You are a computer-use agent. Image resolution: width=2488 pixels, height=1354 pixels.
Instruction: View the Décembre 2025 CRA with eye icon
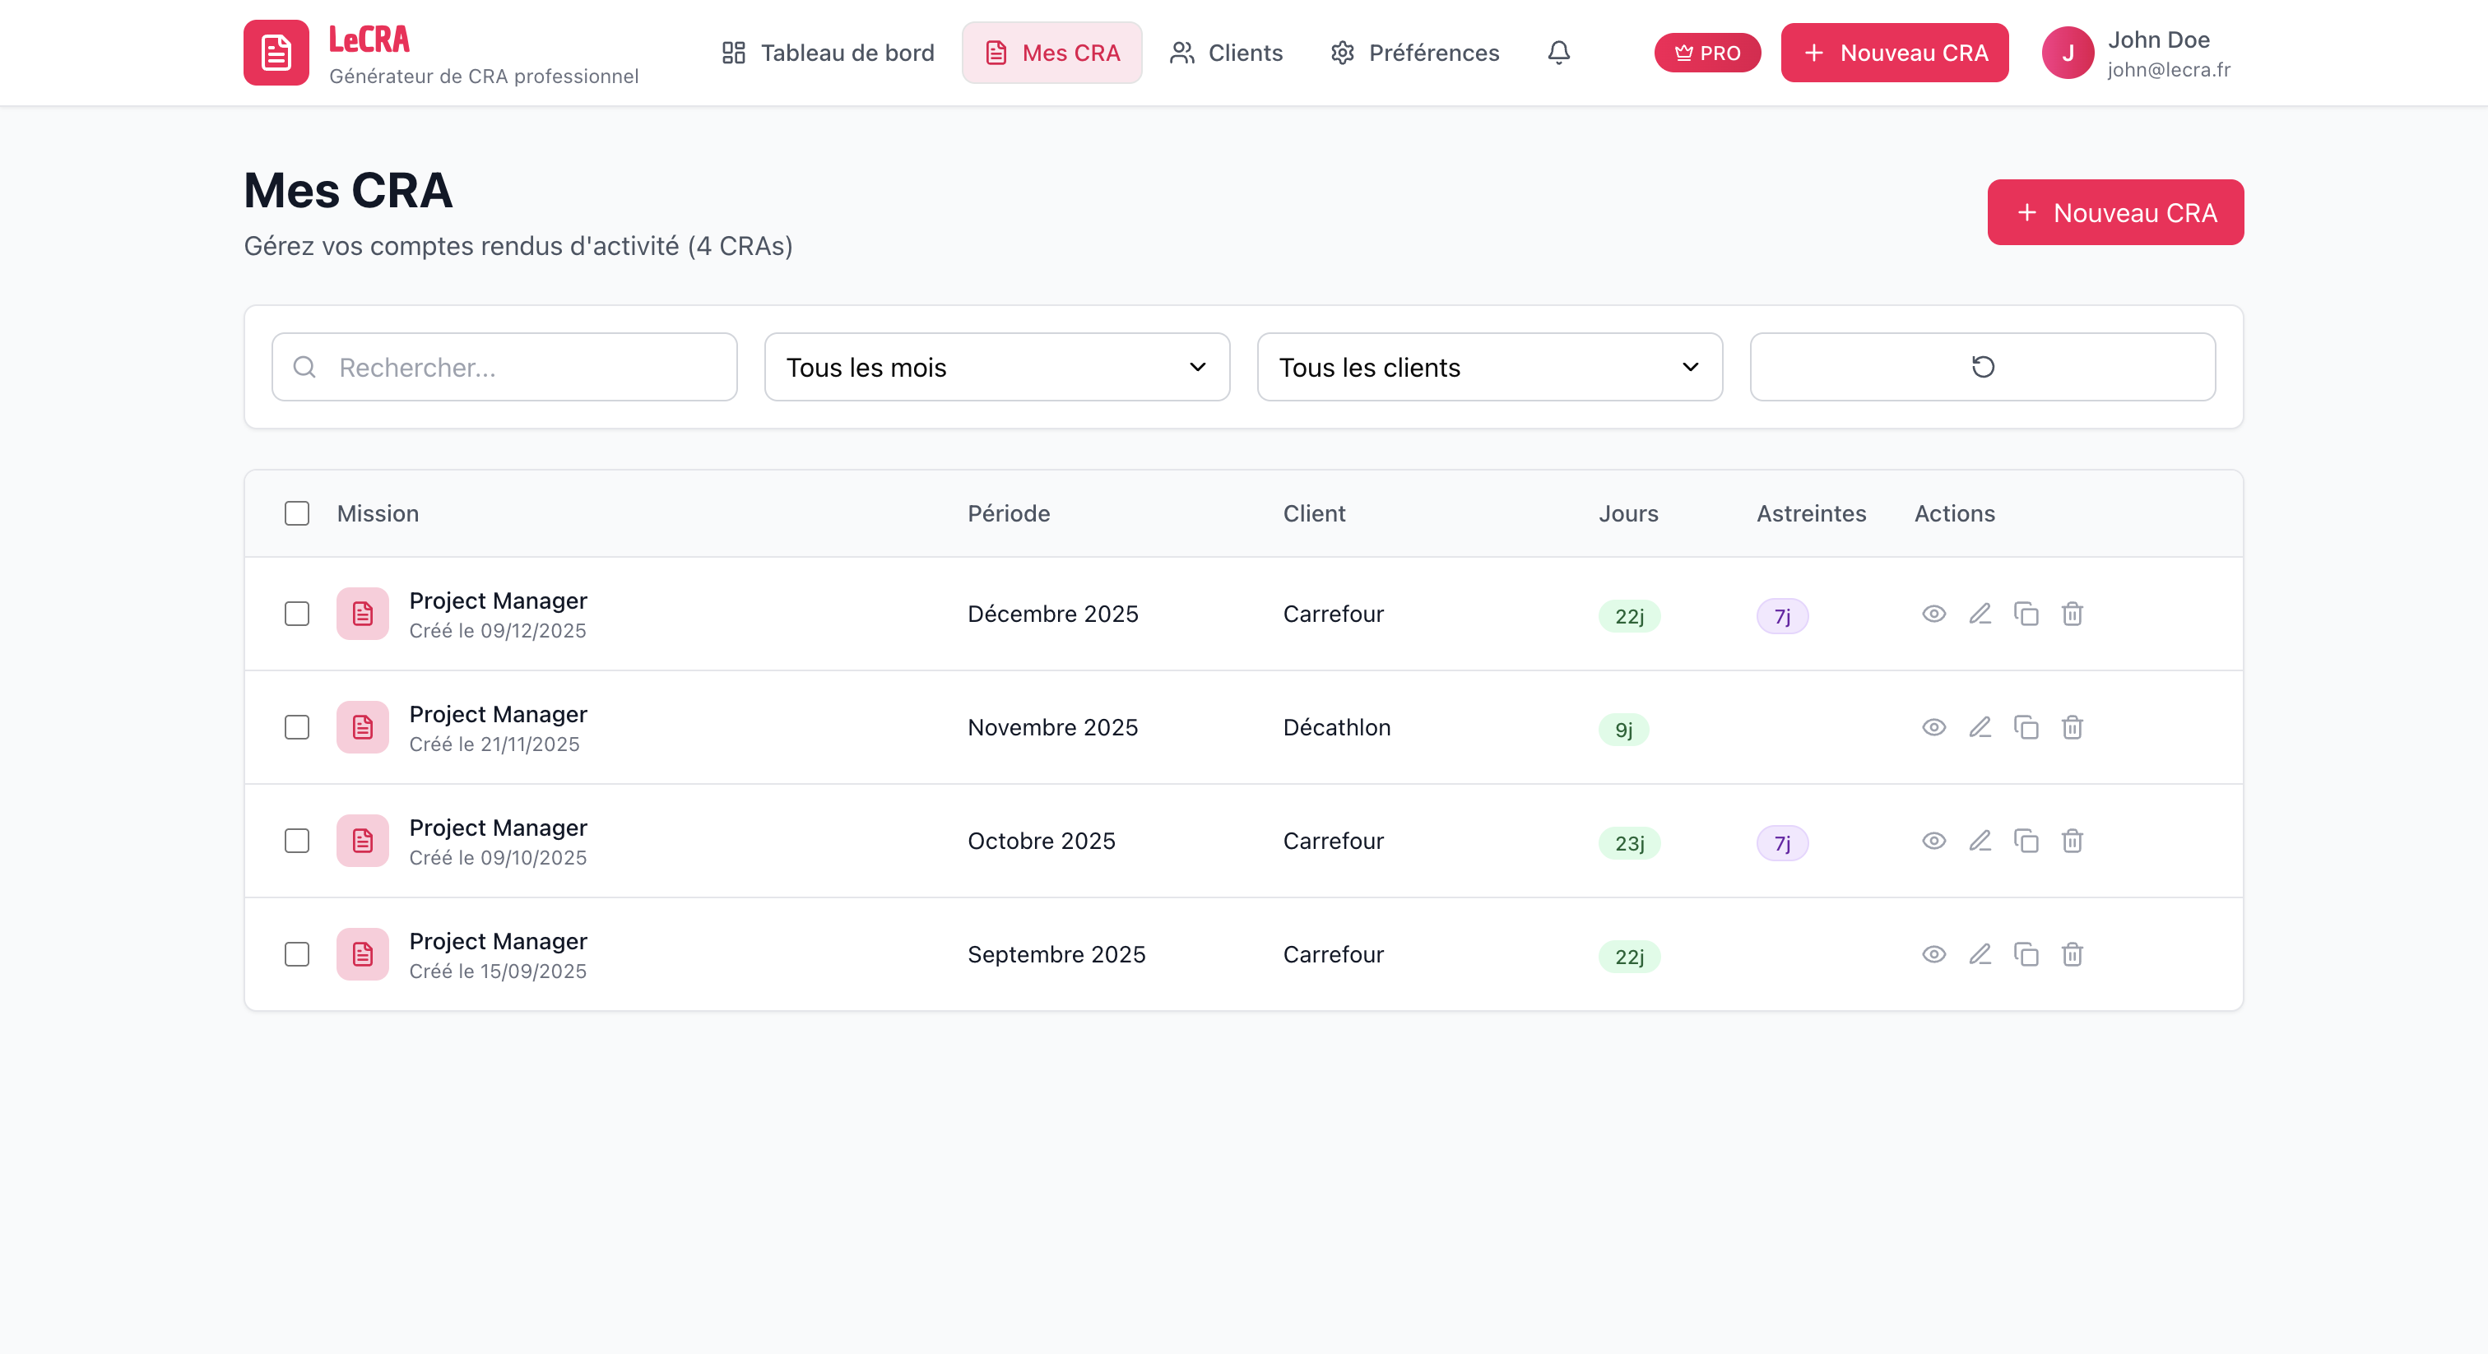[1933, 614]
